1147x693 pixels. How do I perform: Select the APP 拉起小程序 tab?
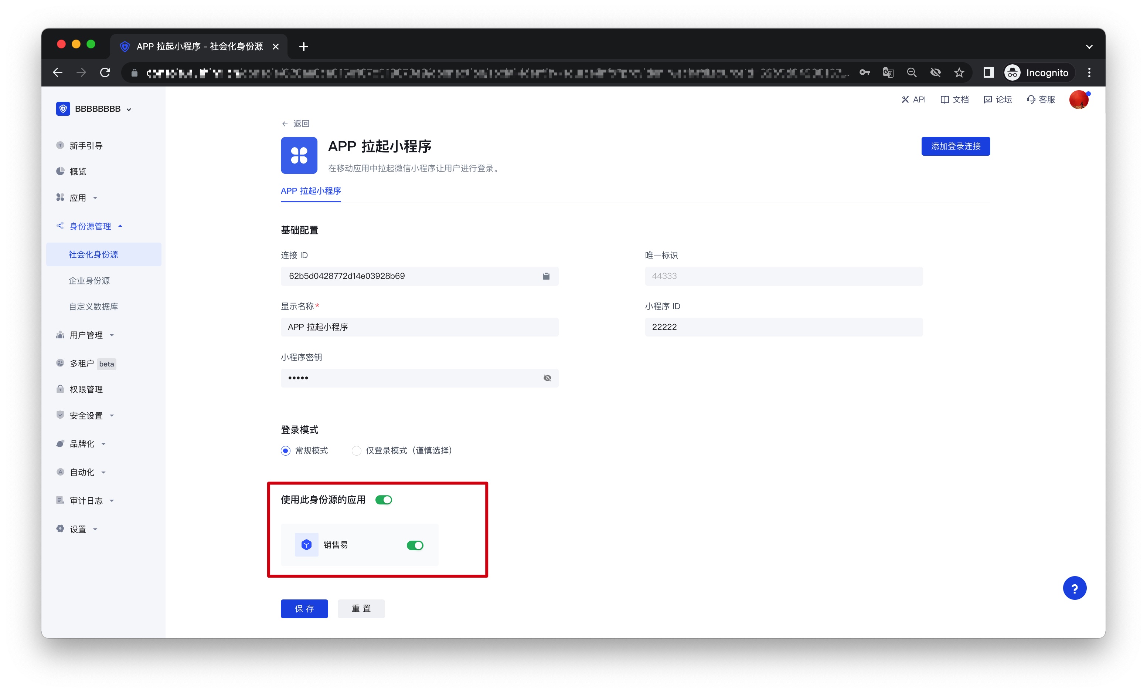(310, 191)
